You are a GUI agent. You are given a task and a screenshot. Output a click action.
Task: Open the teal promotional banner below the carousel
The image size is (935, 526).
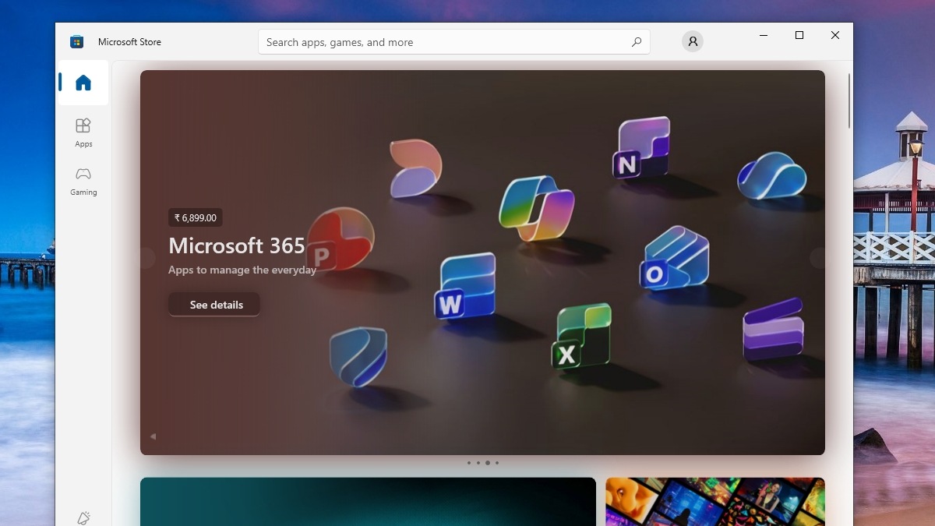[x=368, y=503]
